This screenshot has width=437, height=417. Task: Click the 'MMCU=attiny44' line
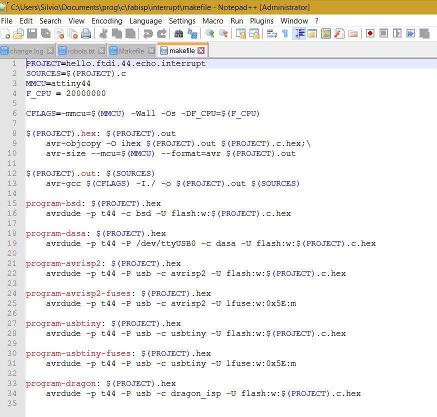[58, 83]
